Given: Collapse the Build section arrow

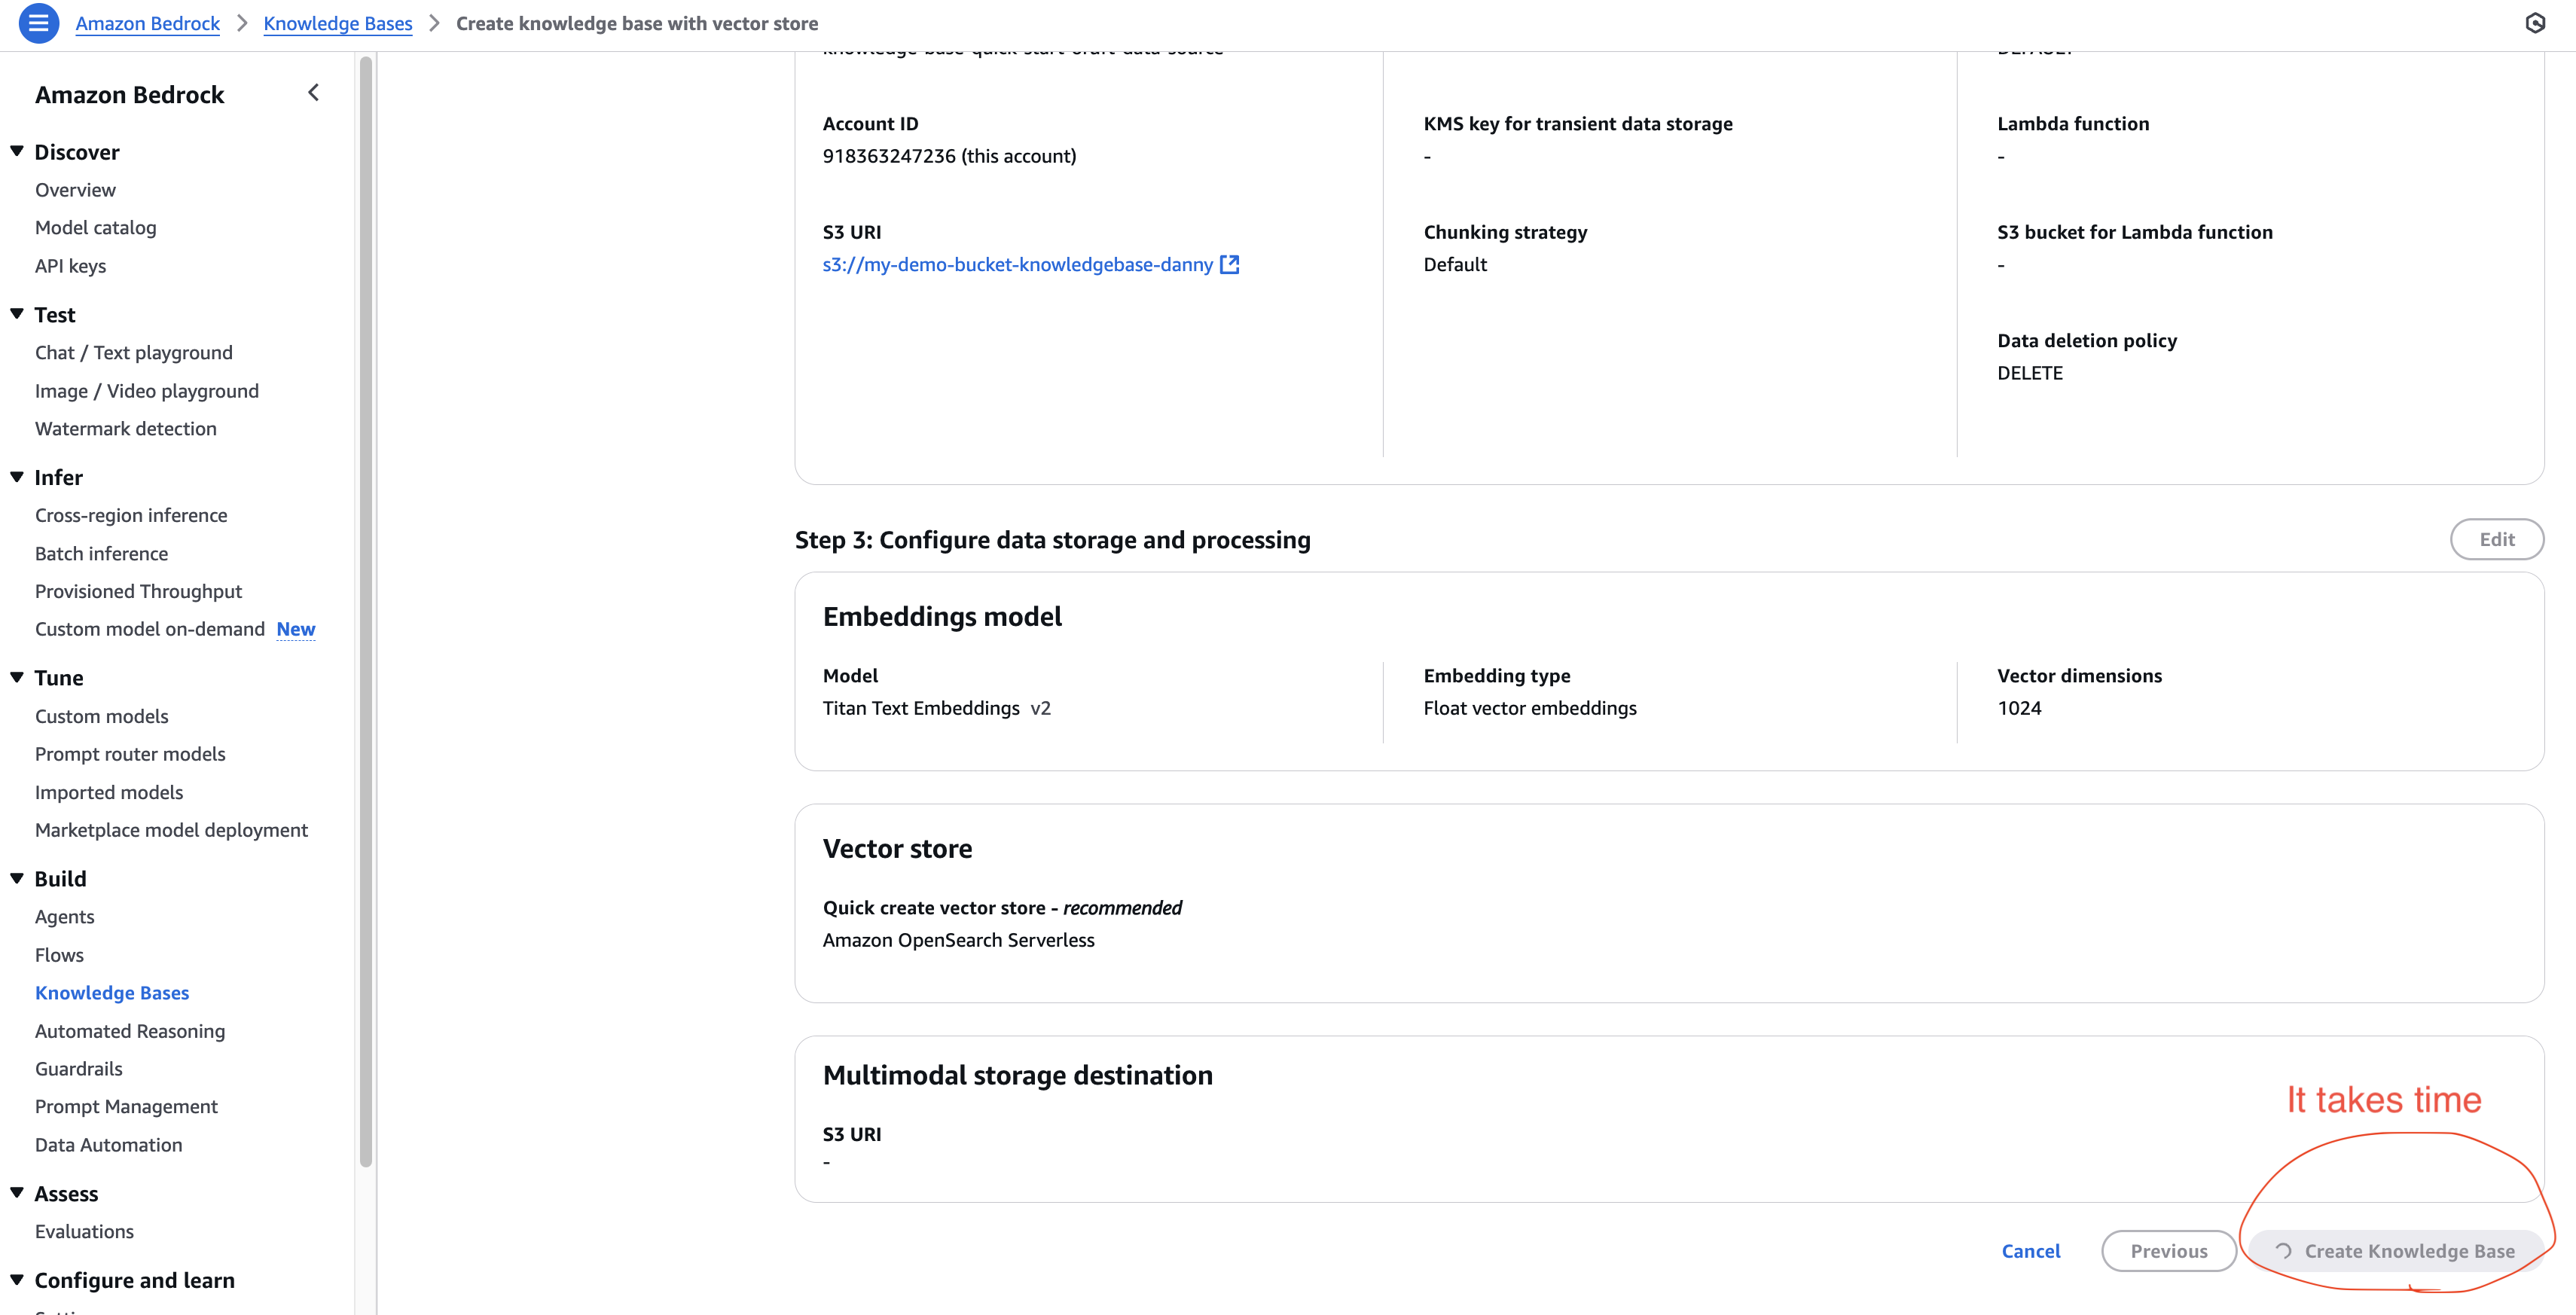Looking at the screenshot, I should (17, 878).
